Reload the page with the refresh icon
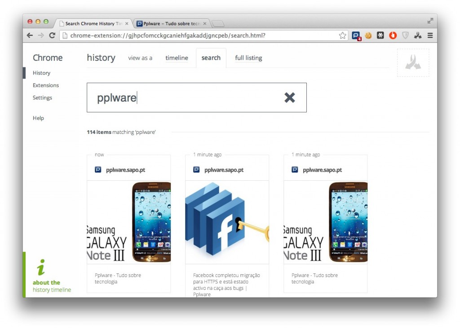The height and width of the screenshot is (329, 460). tap(52, 35)
